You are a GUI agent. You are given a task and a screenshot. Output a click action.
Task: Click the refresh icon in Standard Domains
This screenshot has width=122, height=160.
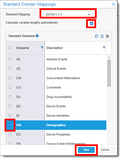pos(96,36)
